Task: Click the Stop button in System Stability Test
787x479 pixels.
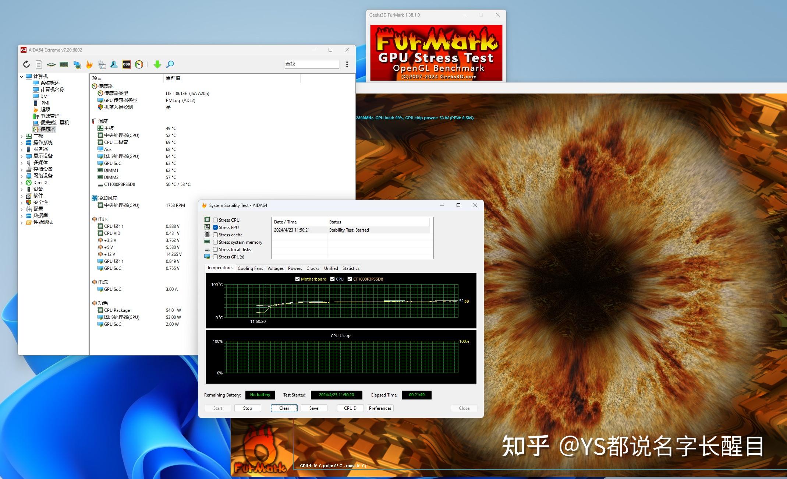Action: [x=248, y=408]
